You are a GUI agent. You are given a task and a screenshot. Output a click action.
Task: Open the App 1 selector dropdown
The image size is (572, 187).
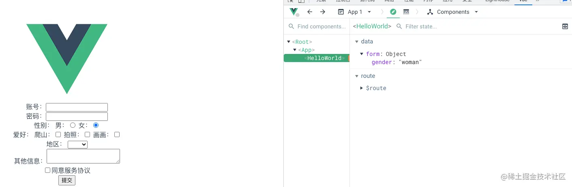[x=355, y=12]
